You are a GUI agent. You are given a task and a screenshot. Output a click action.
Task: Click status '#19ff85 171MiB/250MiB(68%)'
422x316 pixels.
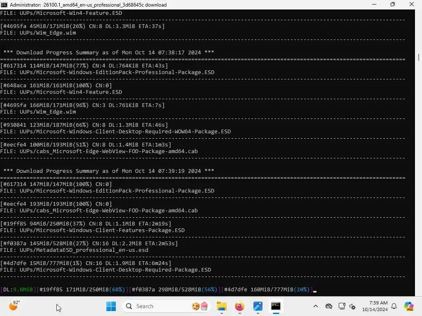click(x=82, y=289)
